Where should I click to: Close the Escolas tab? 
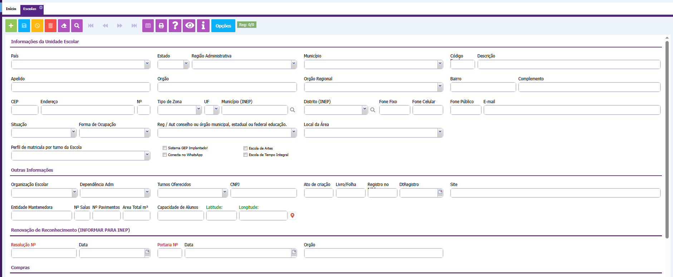click(x=41, y=7)
